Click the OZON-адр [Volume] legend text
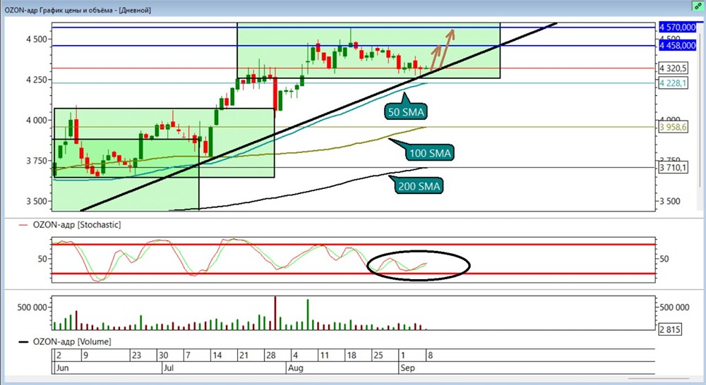This screenshot has width=706, height=385. (72, 342)
